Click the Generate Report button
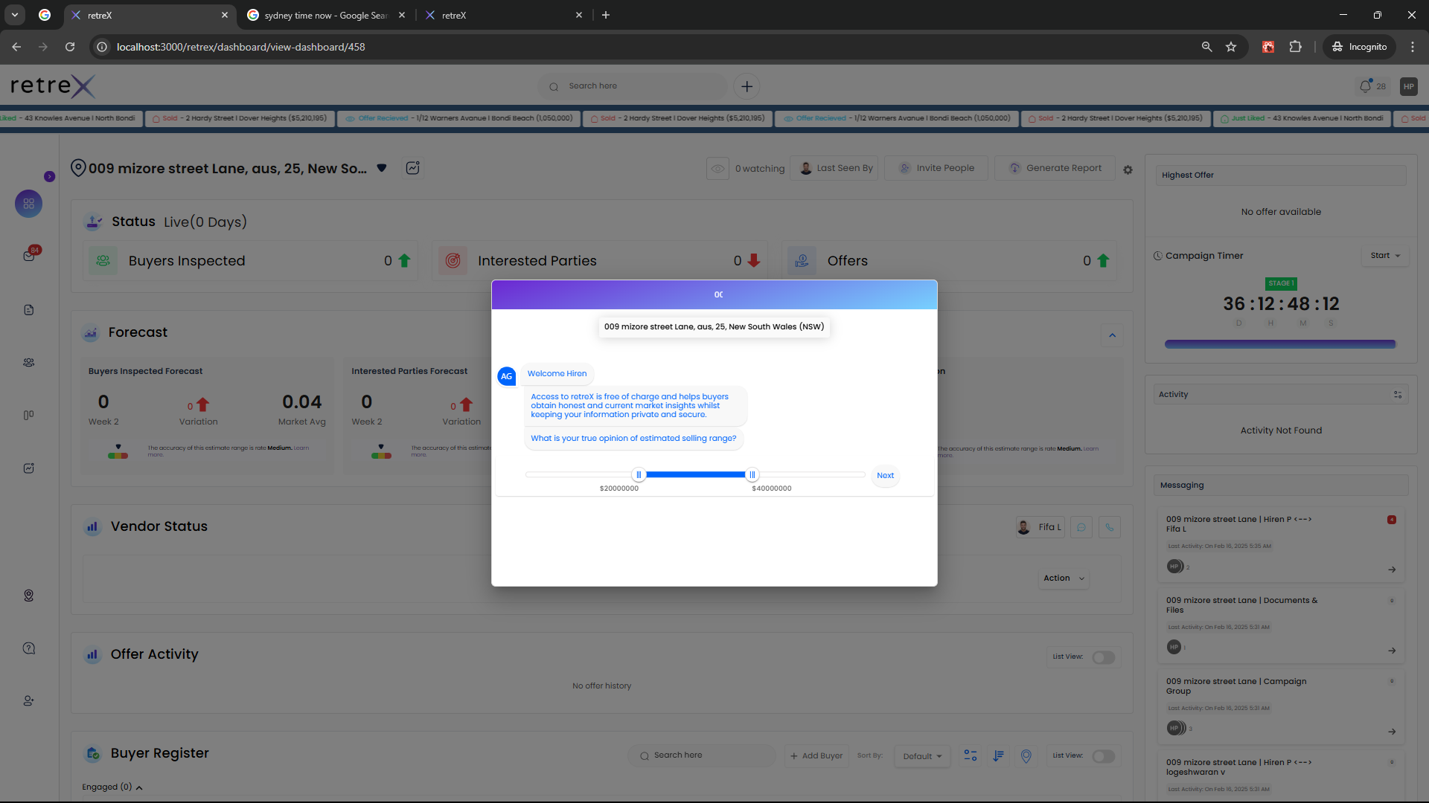 tap(1055, 168)
